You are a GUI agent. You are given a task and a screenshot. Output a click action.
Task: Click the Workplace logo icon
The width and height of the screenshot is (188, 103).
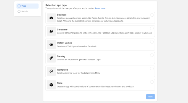click(x=51, y=71)
